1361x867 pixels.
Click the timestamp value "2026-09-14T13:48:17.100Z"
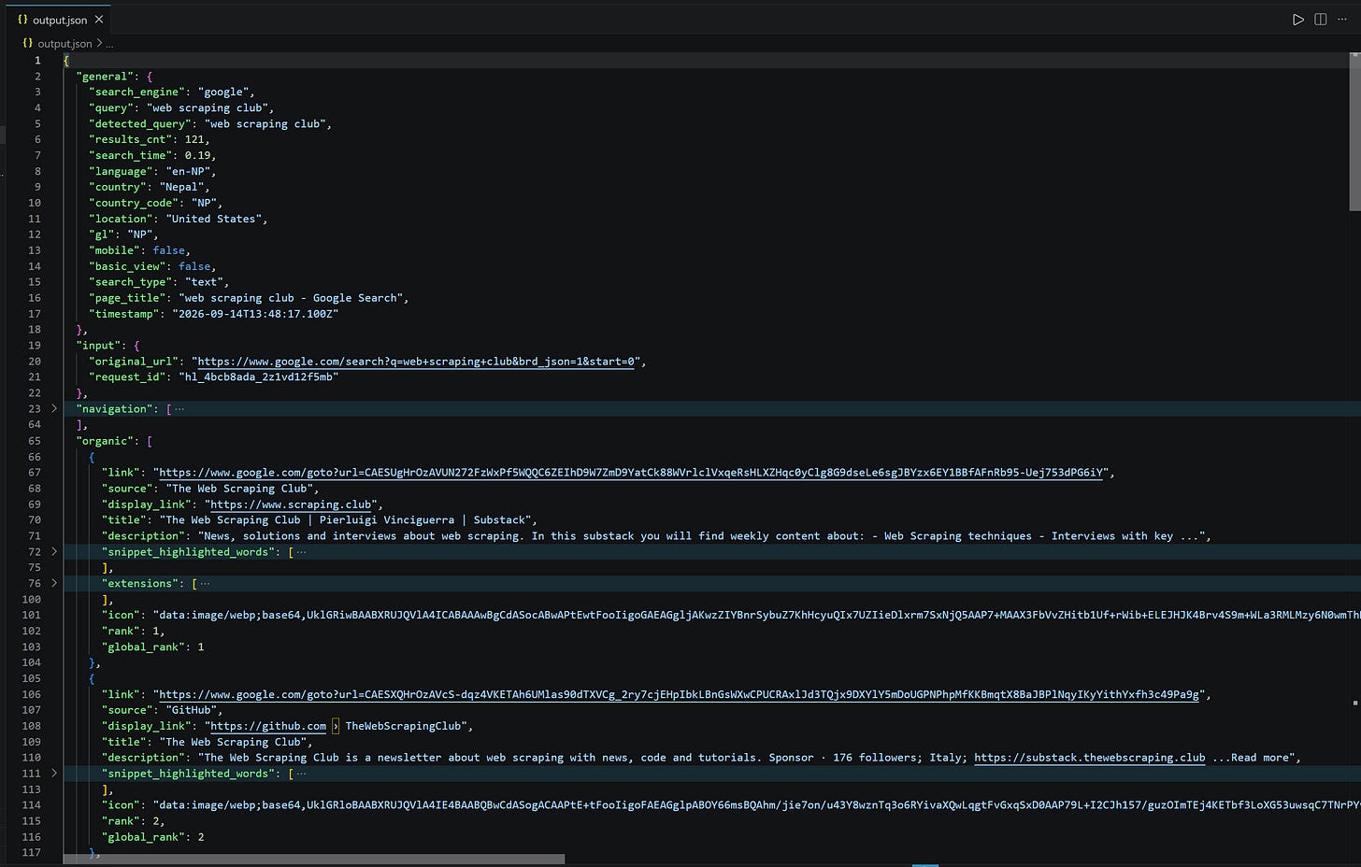click(255, 314)
